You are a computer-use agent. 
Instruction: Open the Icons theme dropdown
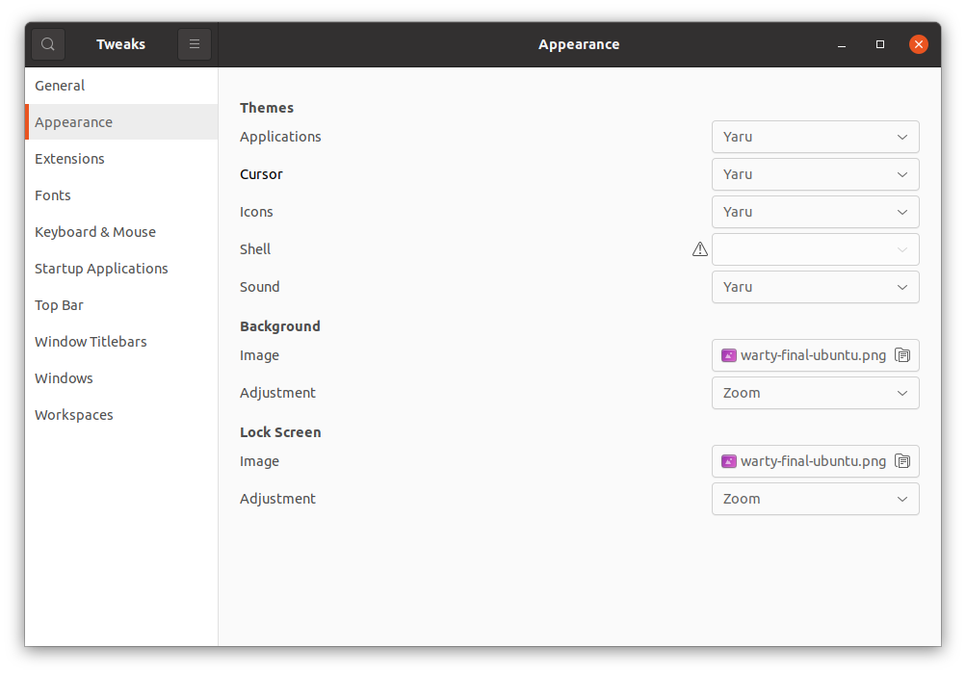click(x=816, y=212)
